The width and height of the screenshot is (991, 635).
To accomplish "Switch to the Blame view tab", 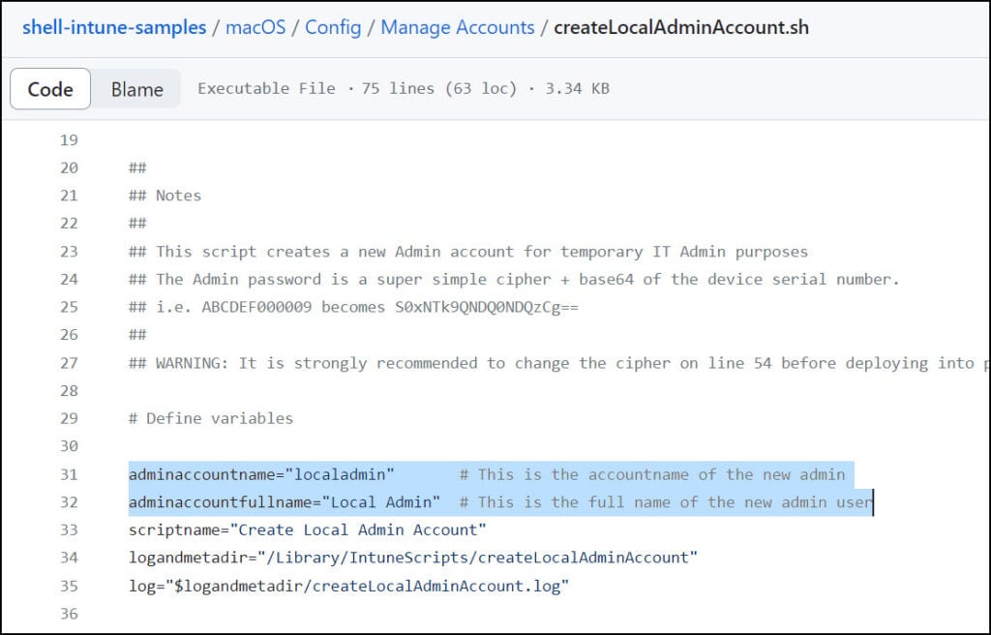I will pyautogui.click(x=137, y=89).
